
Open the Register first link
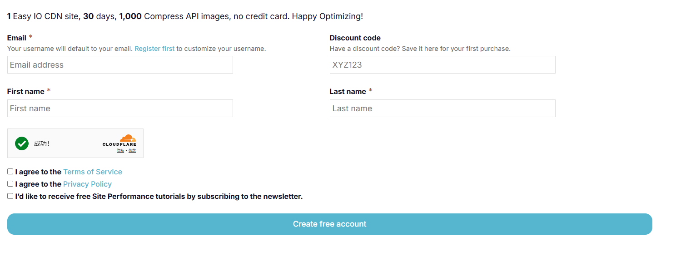point(154,49)
